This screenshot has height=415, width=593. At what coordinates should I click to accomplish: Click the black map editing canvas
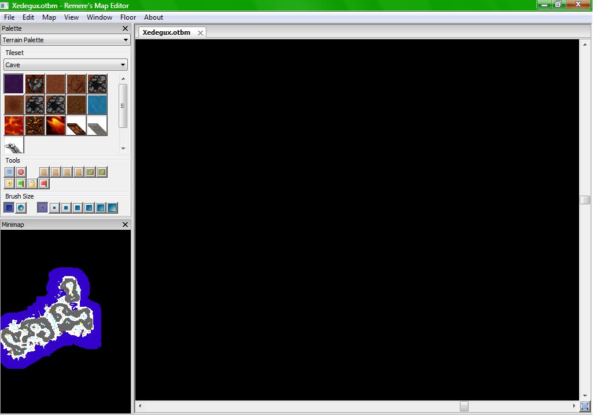coord(357,219)
